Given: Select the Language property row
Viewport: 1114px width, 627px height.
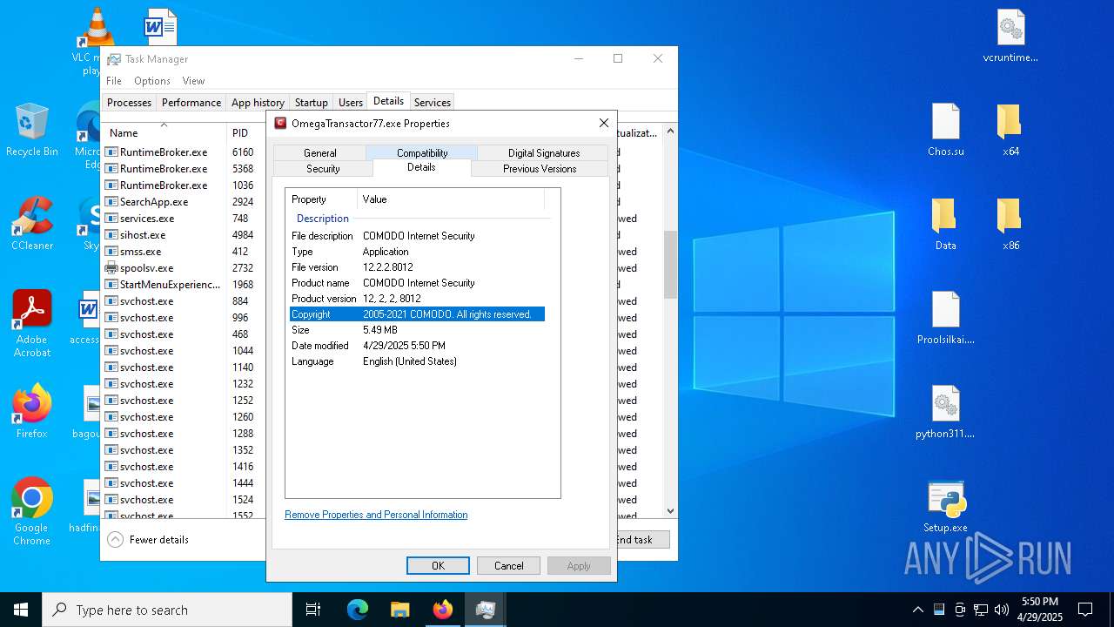Looking at the screenshot, I should pos(417,361).
